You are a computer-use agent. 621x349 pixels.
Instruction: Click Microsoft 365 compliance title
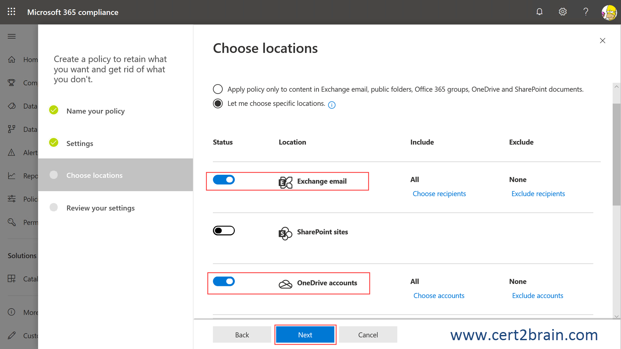tap(73, 12)
